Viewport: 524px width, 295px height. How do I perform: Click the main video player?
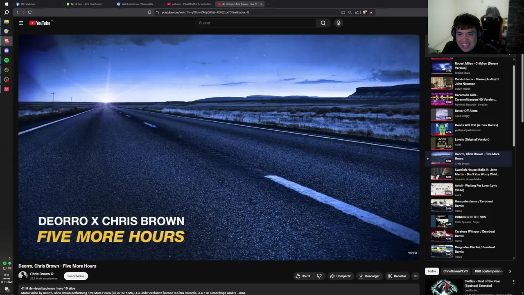pos(219,147)
